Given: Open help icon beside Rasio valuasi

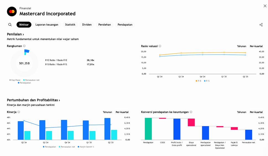Looking at the screenshot, I should (x=160, y=46).
